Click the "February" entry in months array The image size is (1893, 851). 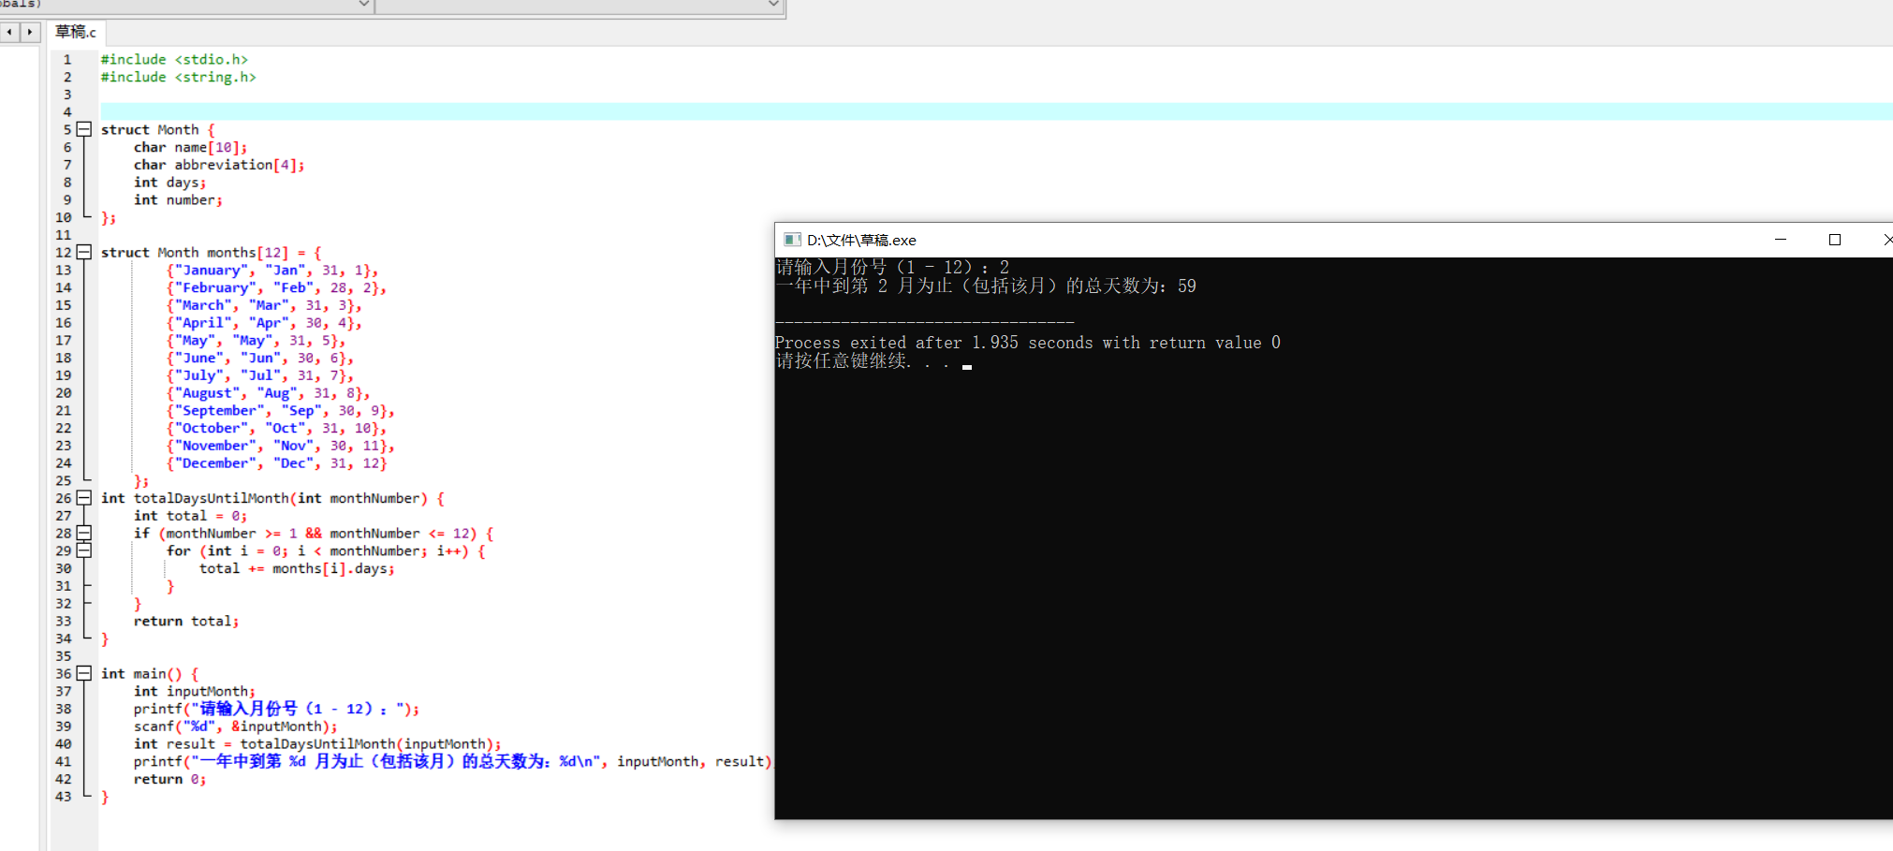tap(276, 287)
